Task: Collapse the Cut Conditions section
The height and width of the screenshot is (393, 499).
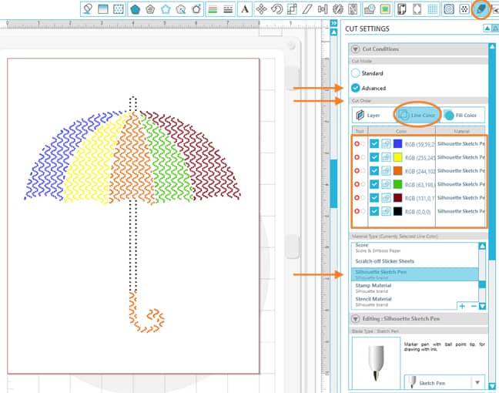Action: click(355, 49)
